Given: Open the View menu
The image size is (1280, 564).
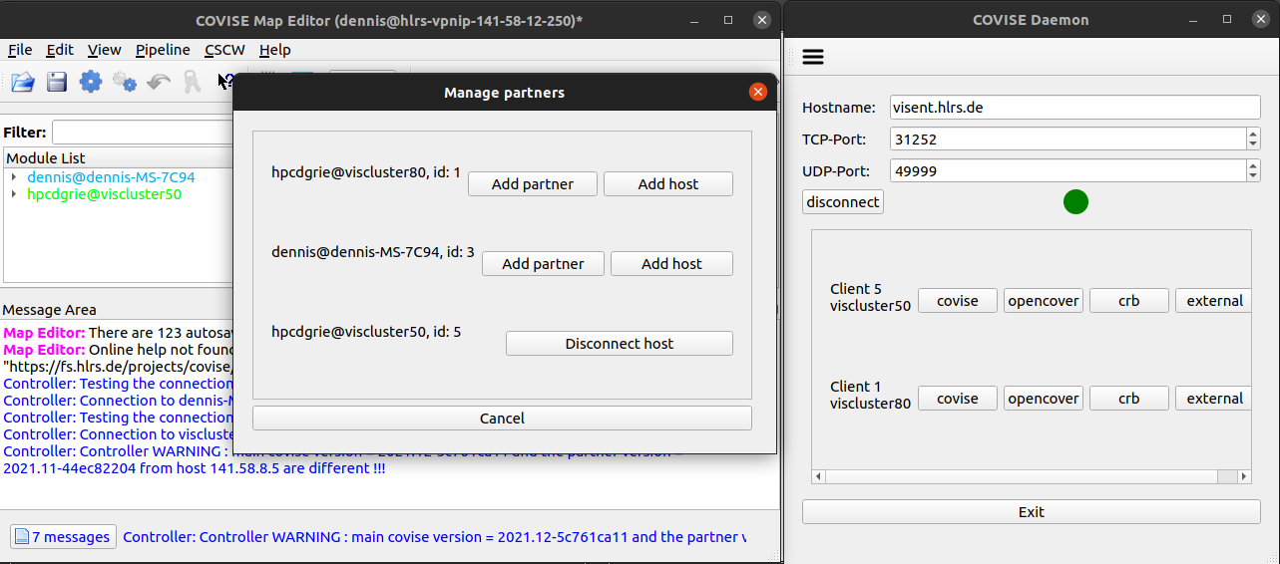Looking at the screenshot, I should pos(104,50).
